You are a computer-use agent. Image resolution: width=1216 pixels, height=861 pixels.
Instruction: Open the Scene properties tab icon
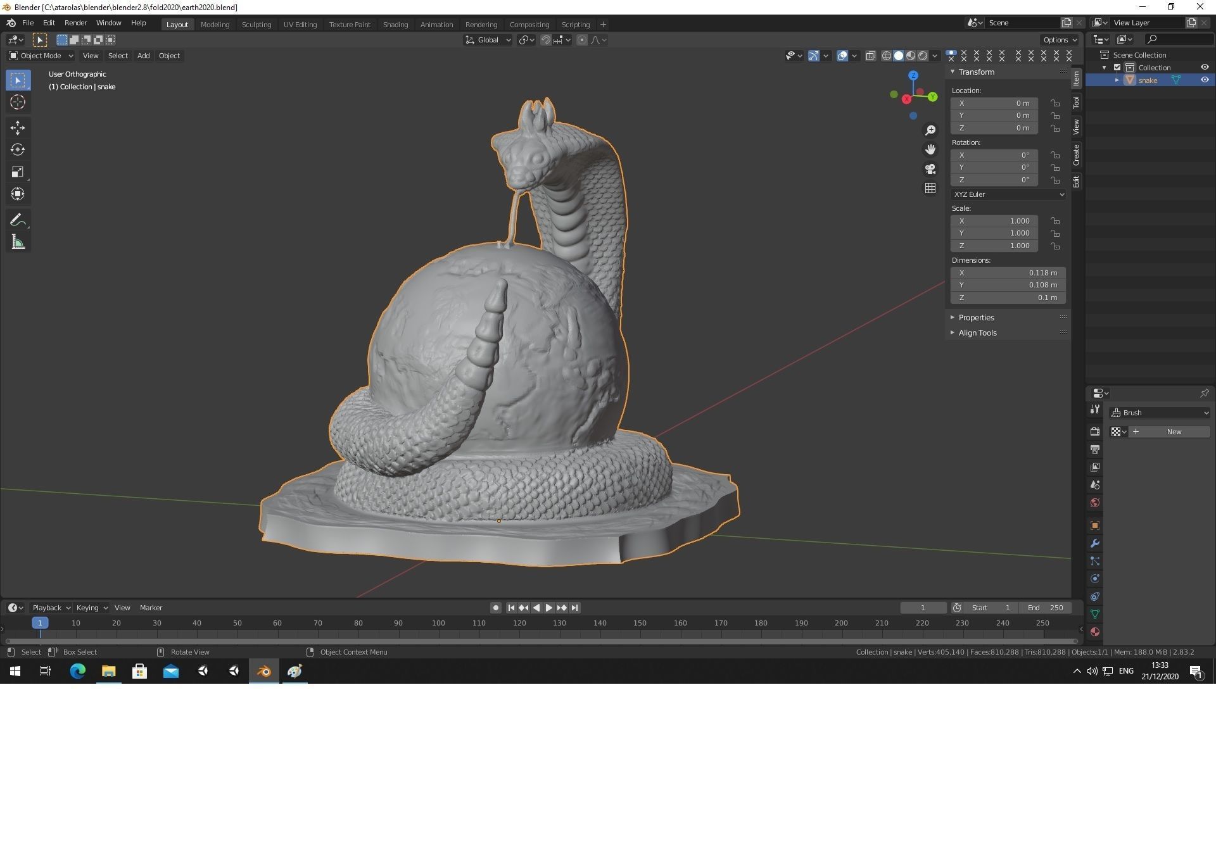pyautogui.click(x=1095, y=485)
